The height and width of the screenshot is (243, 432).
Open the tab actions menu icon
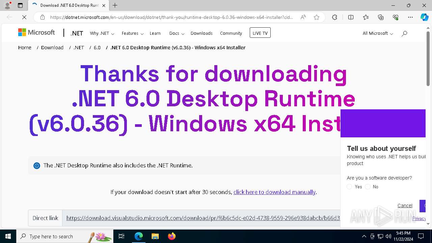tap(20, 5)
